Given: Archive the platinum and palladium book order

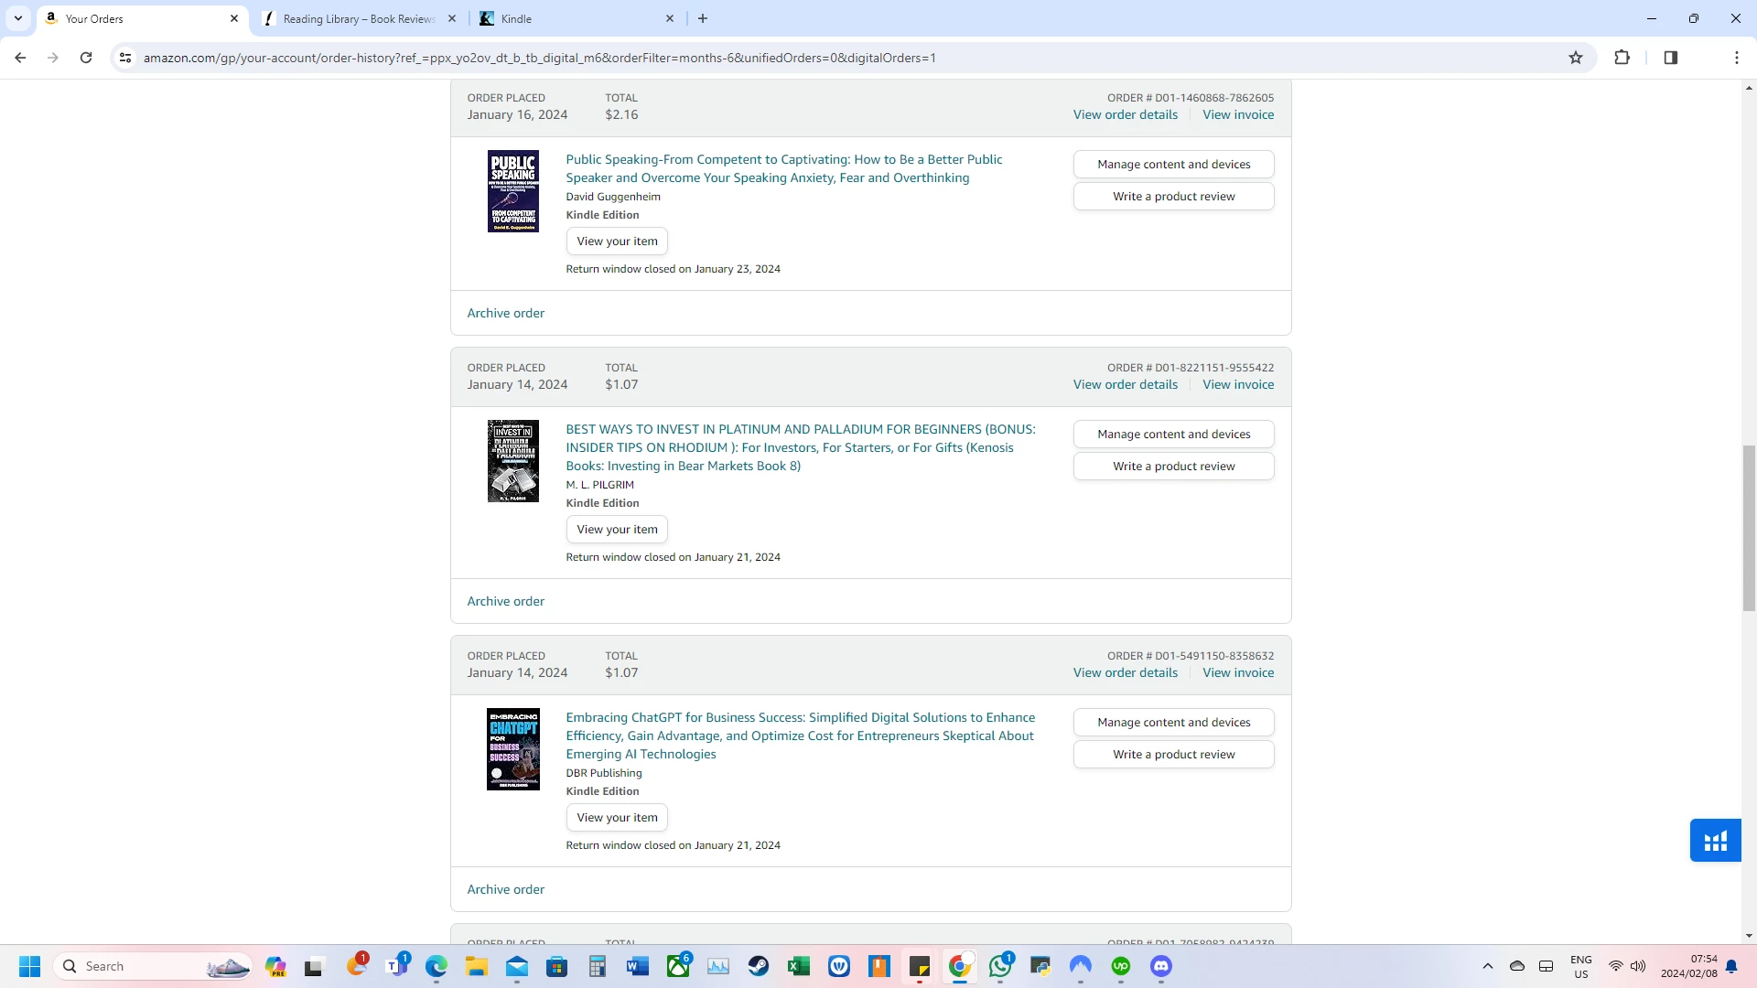Looking at the screenshot, I should pos(505,601).
